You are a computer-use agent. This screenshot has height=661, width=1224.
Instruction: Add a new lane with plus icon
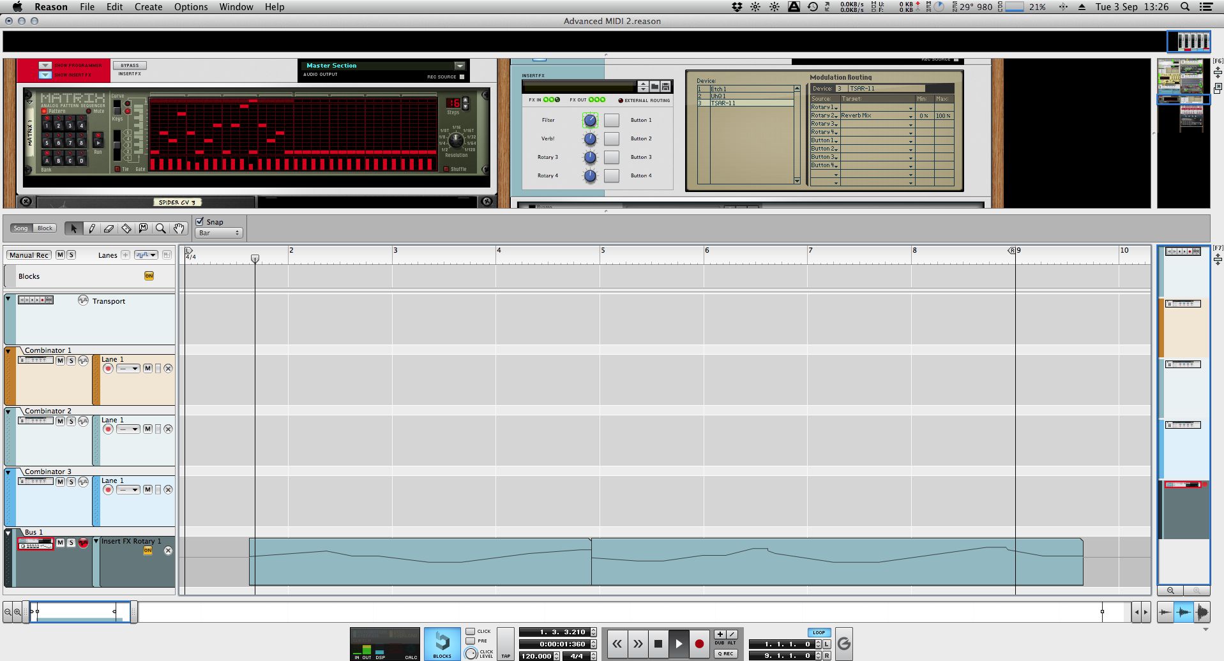[125, 255]
